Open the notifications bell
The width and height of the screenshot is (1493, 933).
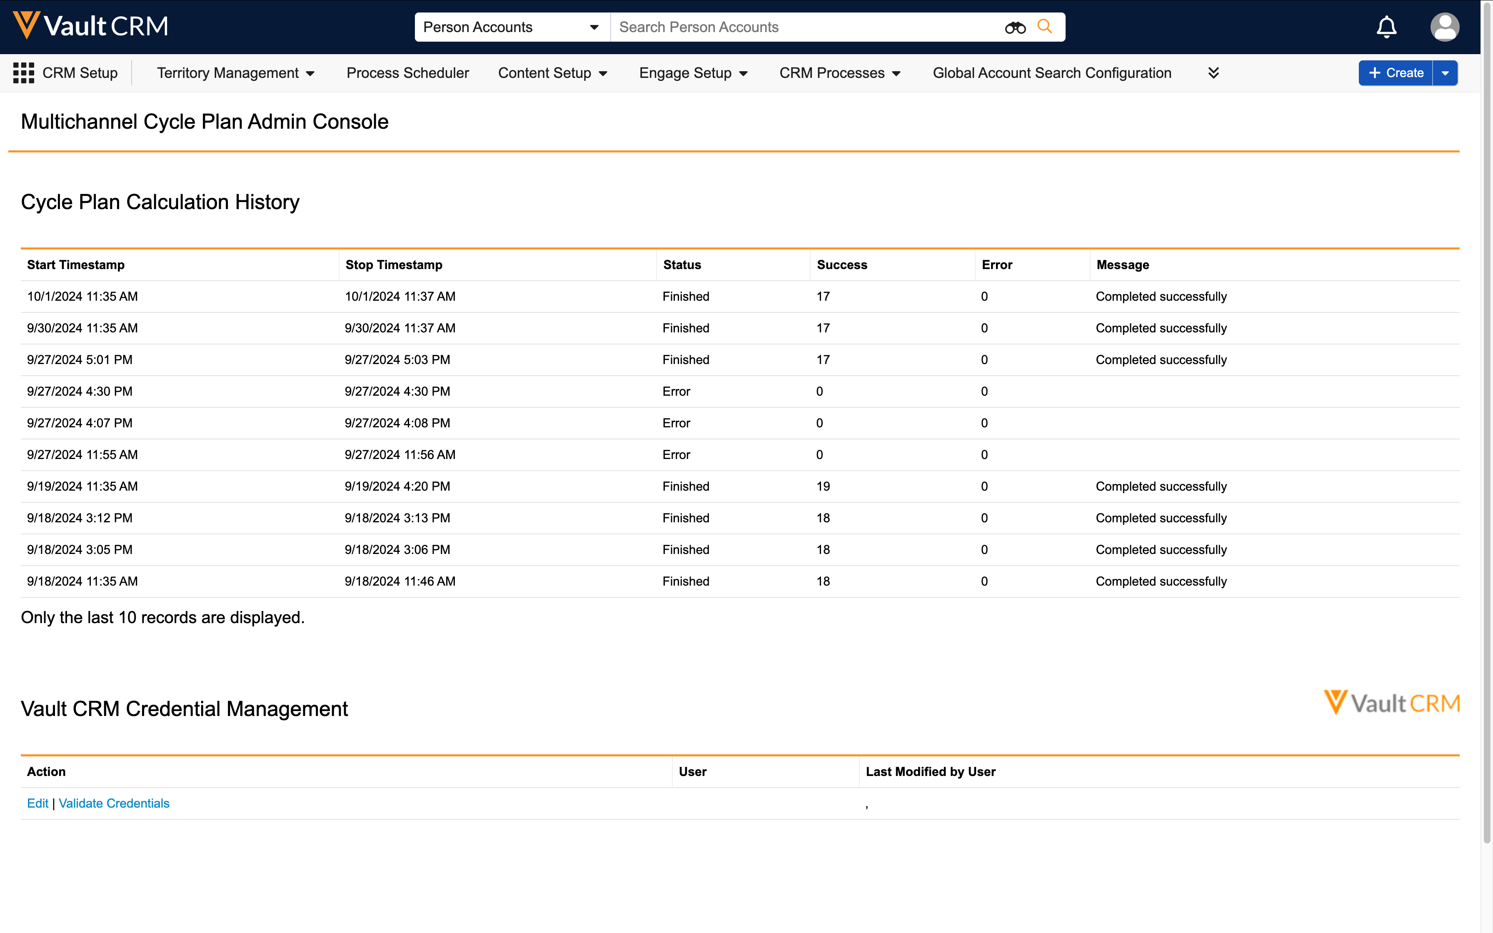coord(1386,27)
